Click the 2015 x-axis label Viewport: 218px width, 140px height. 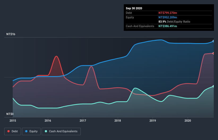click(13, 121)
